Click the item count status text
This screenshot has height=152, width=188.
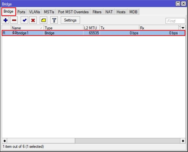23,146
